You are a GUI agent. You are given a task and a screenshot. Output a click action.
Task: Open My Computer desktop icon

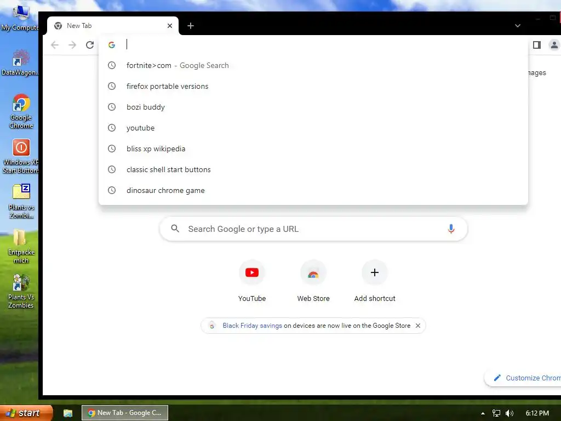click(20, 18)
